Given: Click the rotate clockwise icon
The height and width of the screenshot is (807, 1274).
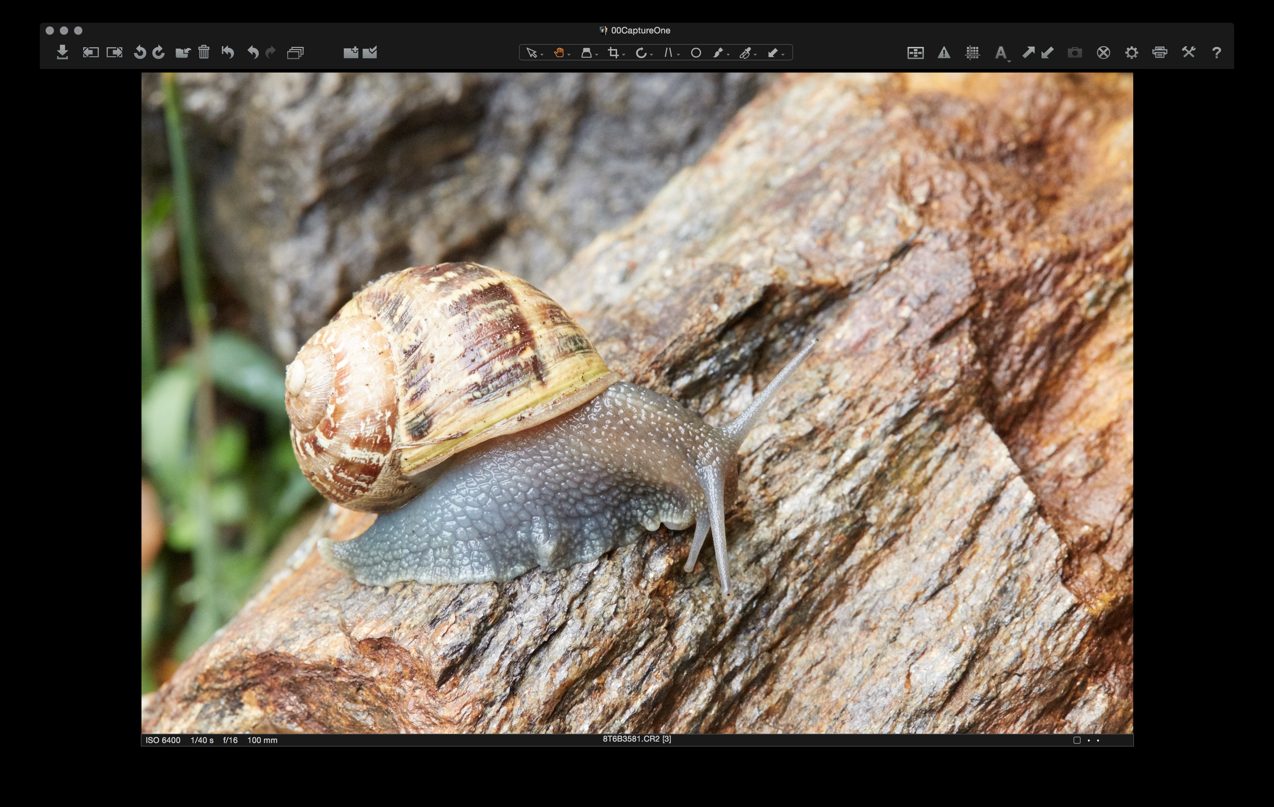Looking at the screenshot, I should tap(158, 52).
